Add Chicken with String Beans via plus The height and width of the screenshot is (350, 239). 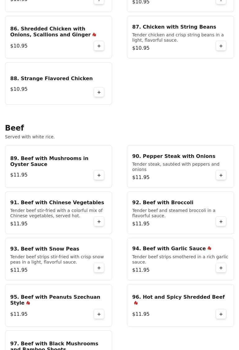tap(221, 46)
